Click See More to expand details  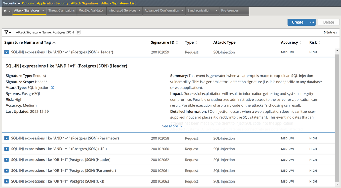pyautogui.click(x=172, y=126)
